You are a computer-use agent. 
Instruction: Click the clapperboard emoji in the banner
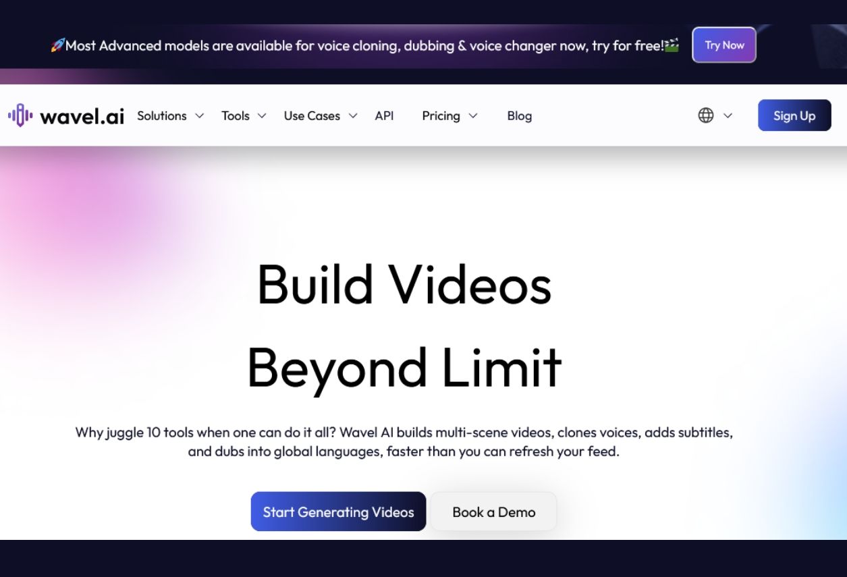672,46
